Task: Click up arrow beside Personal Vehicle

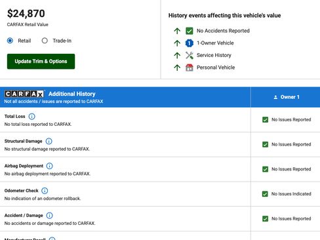Action: (x=177, y=68)
